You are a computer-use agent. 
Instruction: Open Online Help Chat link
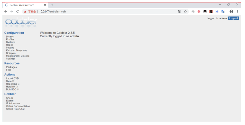point(15,109)
